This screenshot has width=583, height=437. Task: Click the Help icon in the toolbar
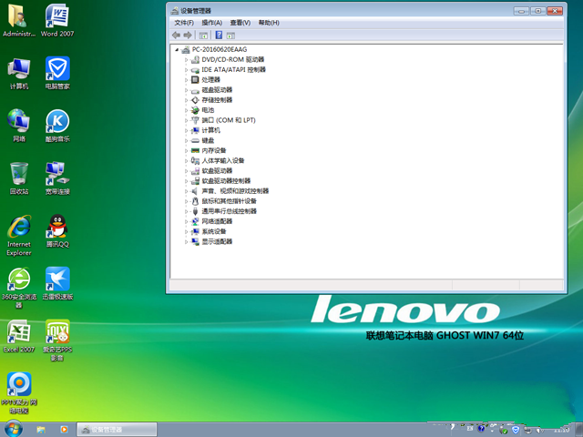(x=219, y=36)
